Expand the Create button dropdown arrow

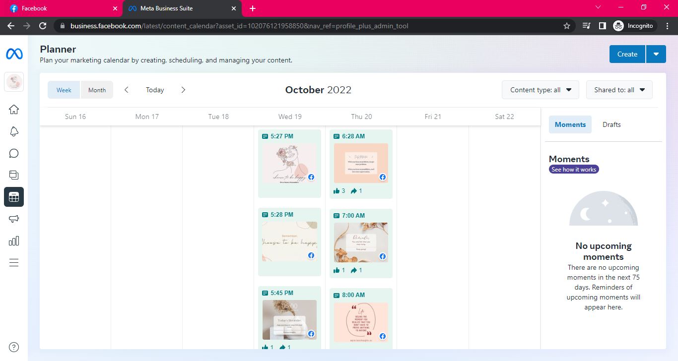[656, 54]
